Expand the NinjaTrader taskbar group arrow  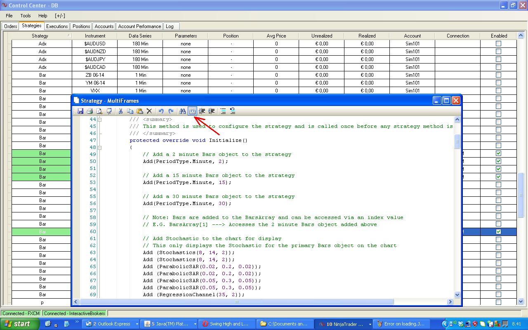370,324
